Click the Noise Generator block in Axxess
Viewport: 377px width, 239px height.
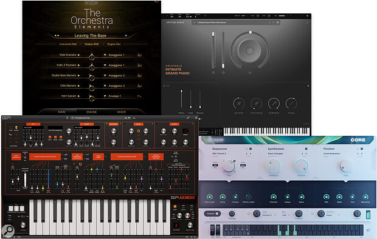pos(16,157)
